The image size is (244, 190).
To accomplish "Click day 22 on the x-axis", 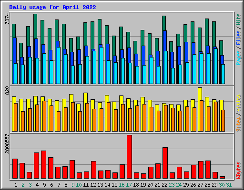I will [x=164, y=185].
